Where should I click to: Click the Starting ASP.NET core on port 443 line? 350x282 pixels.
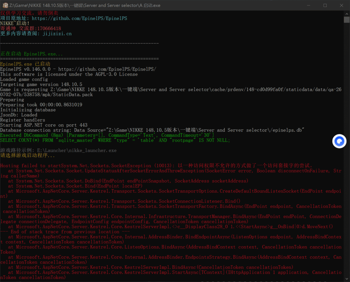point(44,125)
